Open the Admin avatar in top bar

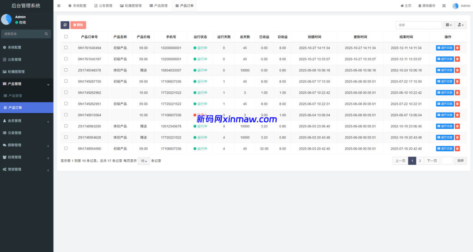coord(455,6)
